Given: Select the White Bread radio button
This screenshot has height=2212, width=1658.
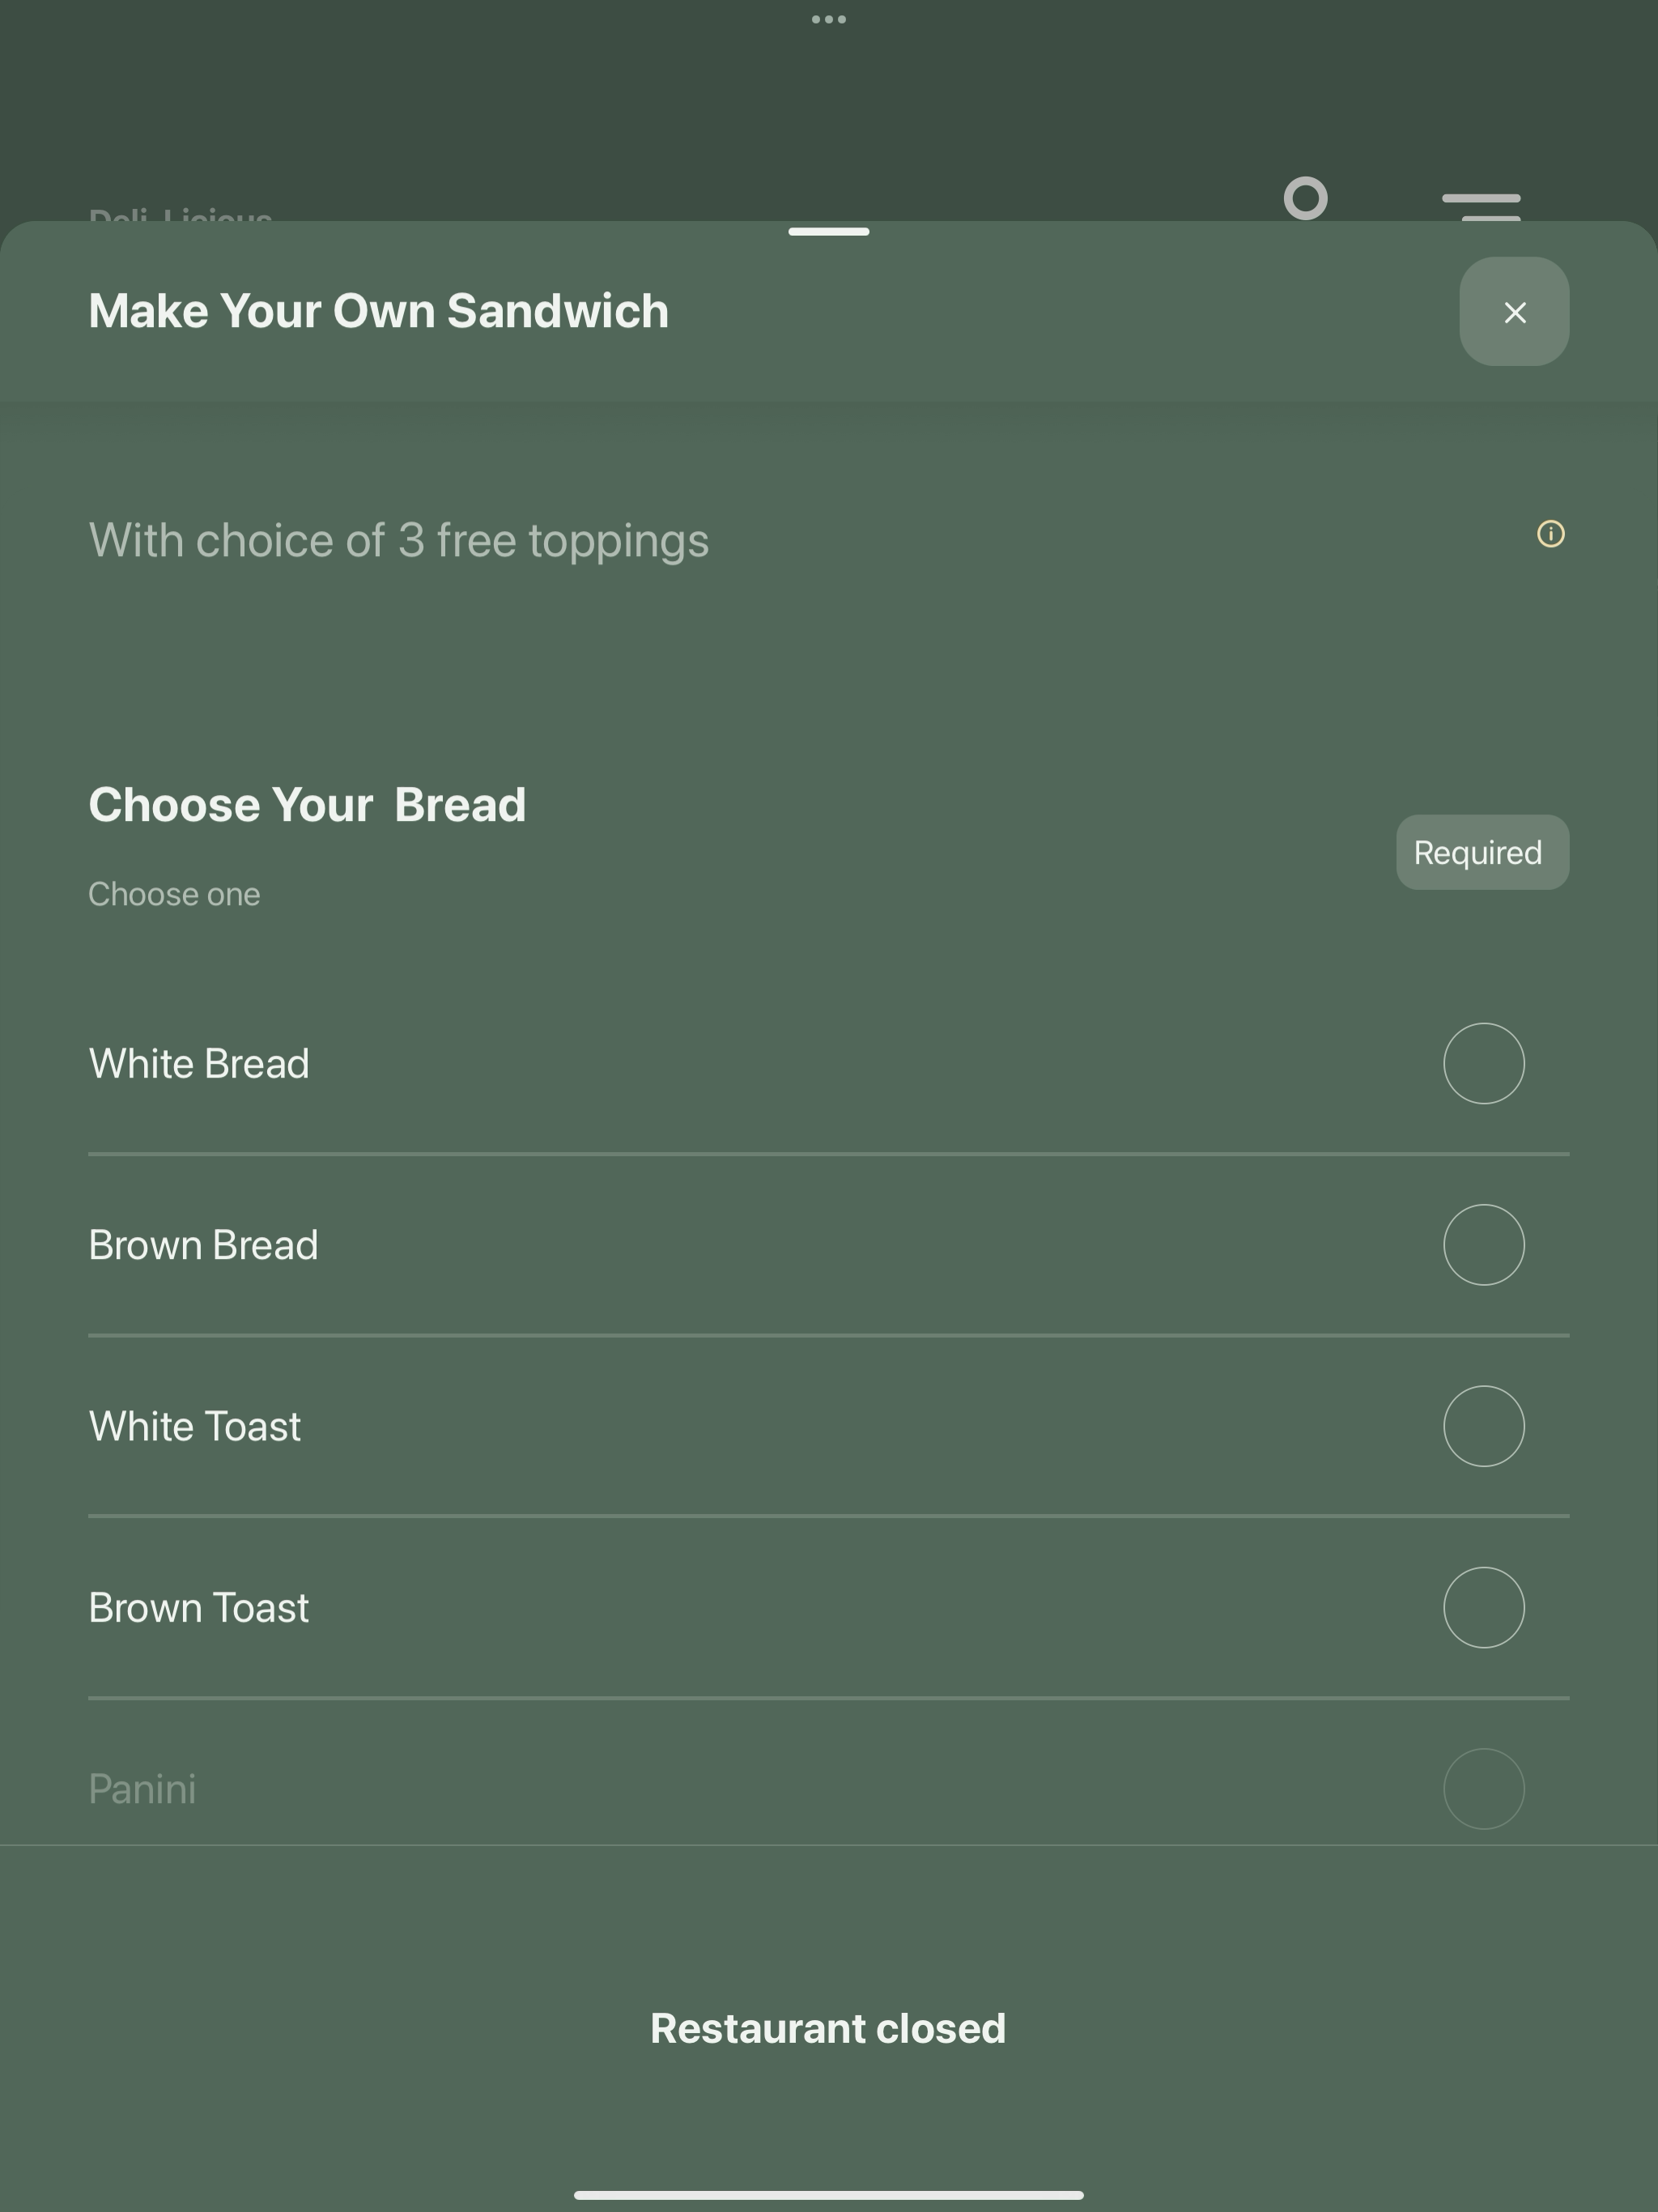Looking at the screenshot, I should (1484, 1063).
